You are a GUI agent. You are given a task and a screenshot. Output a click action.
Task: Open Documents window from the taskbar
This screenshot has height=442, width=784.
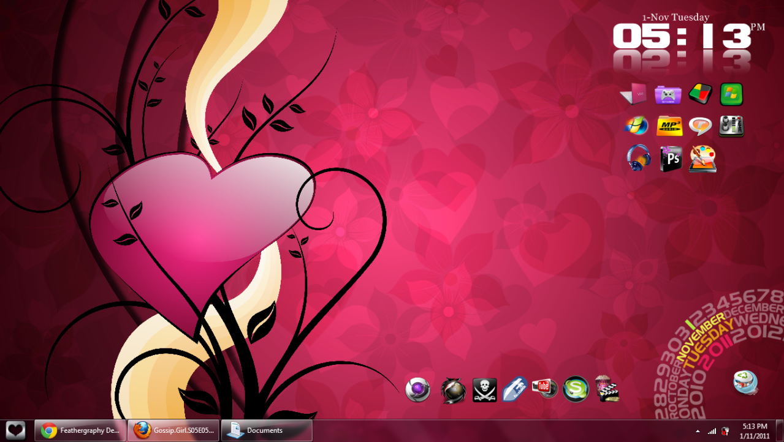(266, 430)
